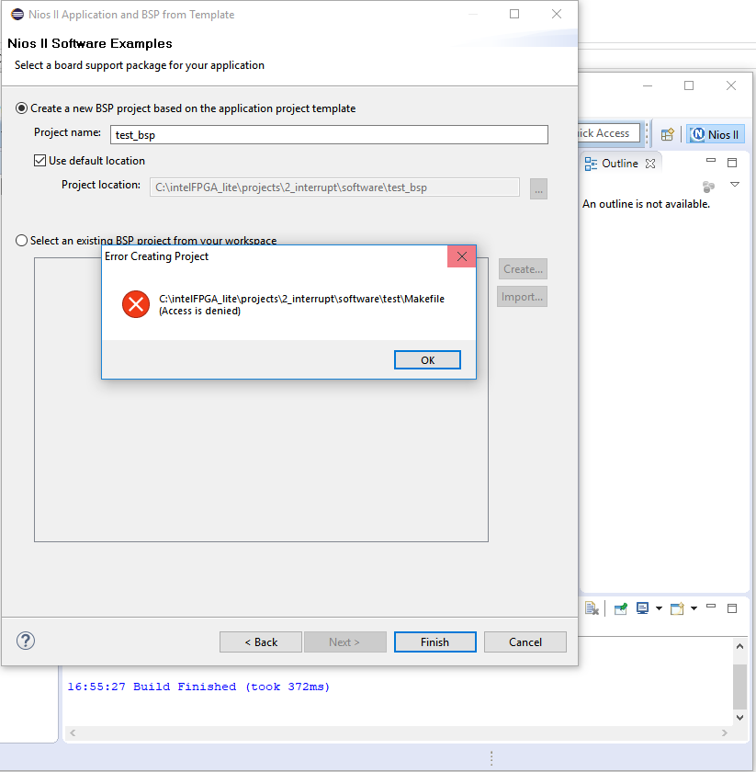The height and width of the screenshot is (772, 756).
Task: Toggle the Use default location checkbox
Action: 39,161
